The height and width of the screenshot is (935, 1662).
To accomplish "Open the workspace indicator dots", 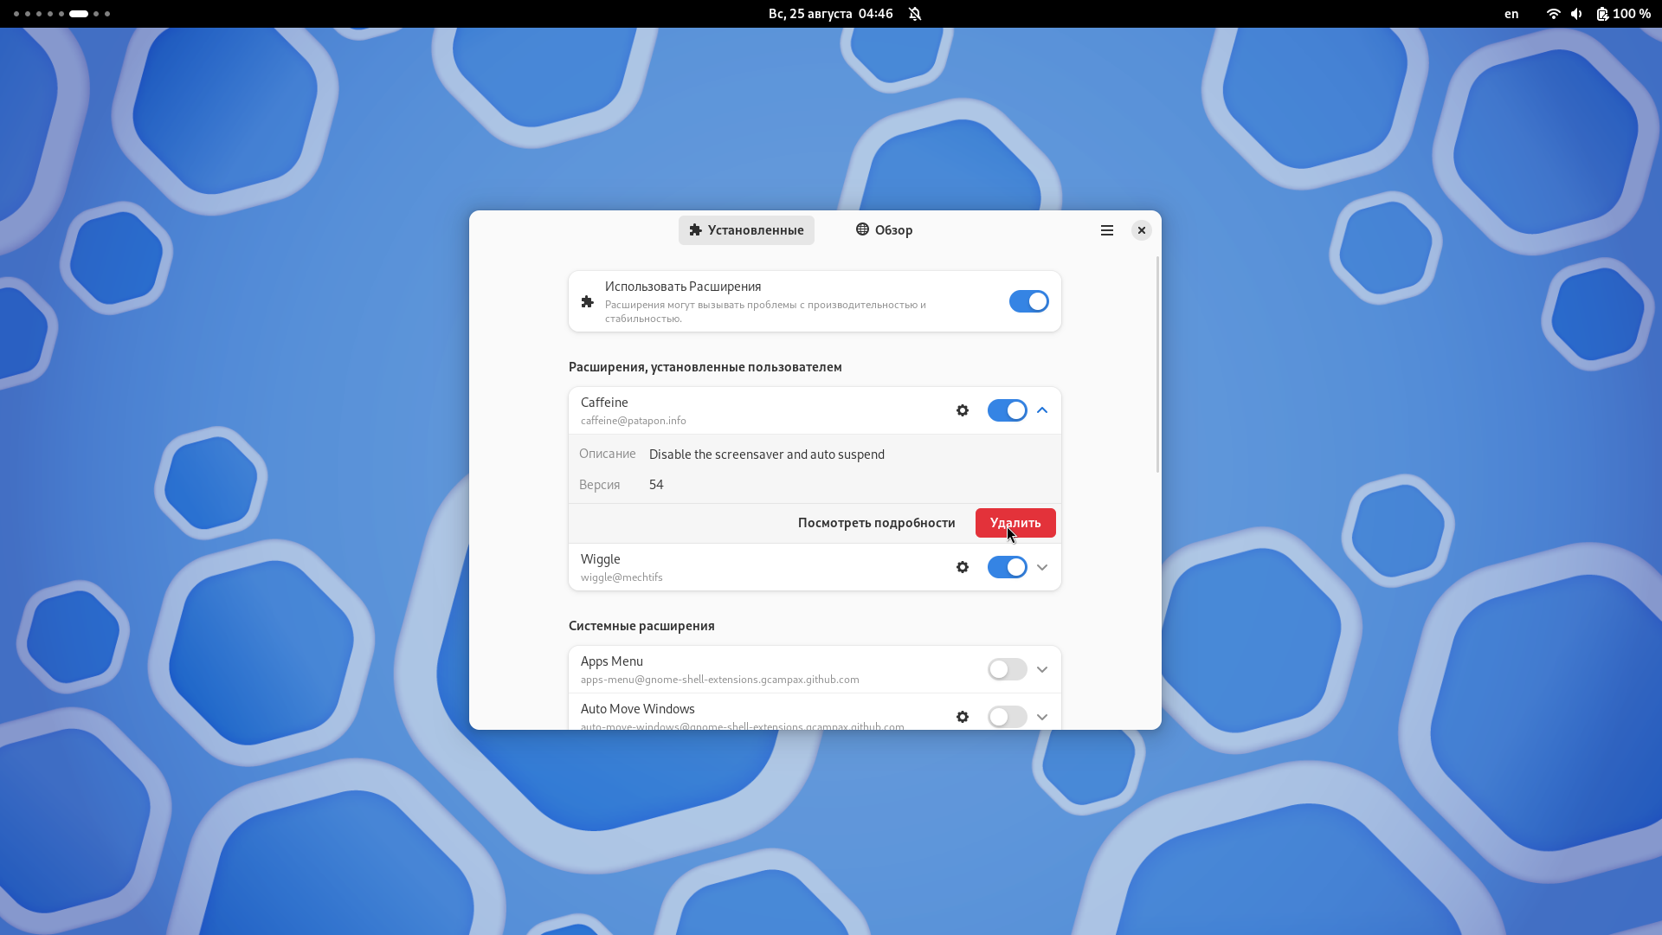I will click(x=61, y=14).
